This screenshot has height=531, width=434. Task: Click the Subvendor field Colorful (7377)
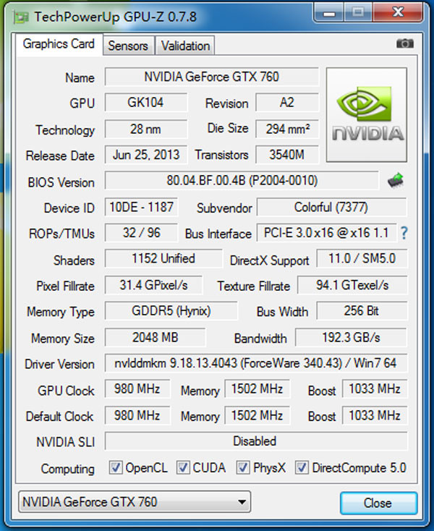pos(332,207)
